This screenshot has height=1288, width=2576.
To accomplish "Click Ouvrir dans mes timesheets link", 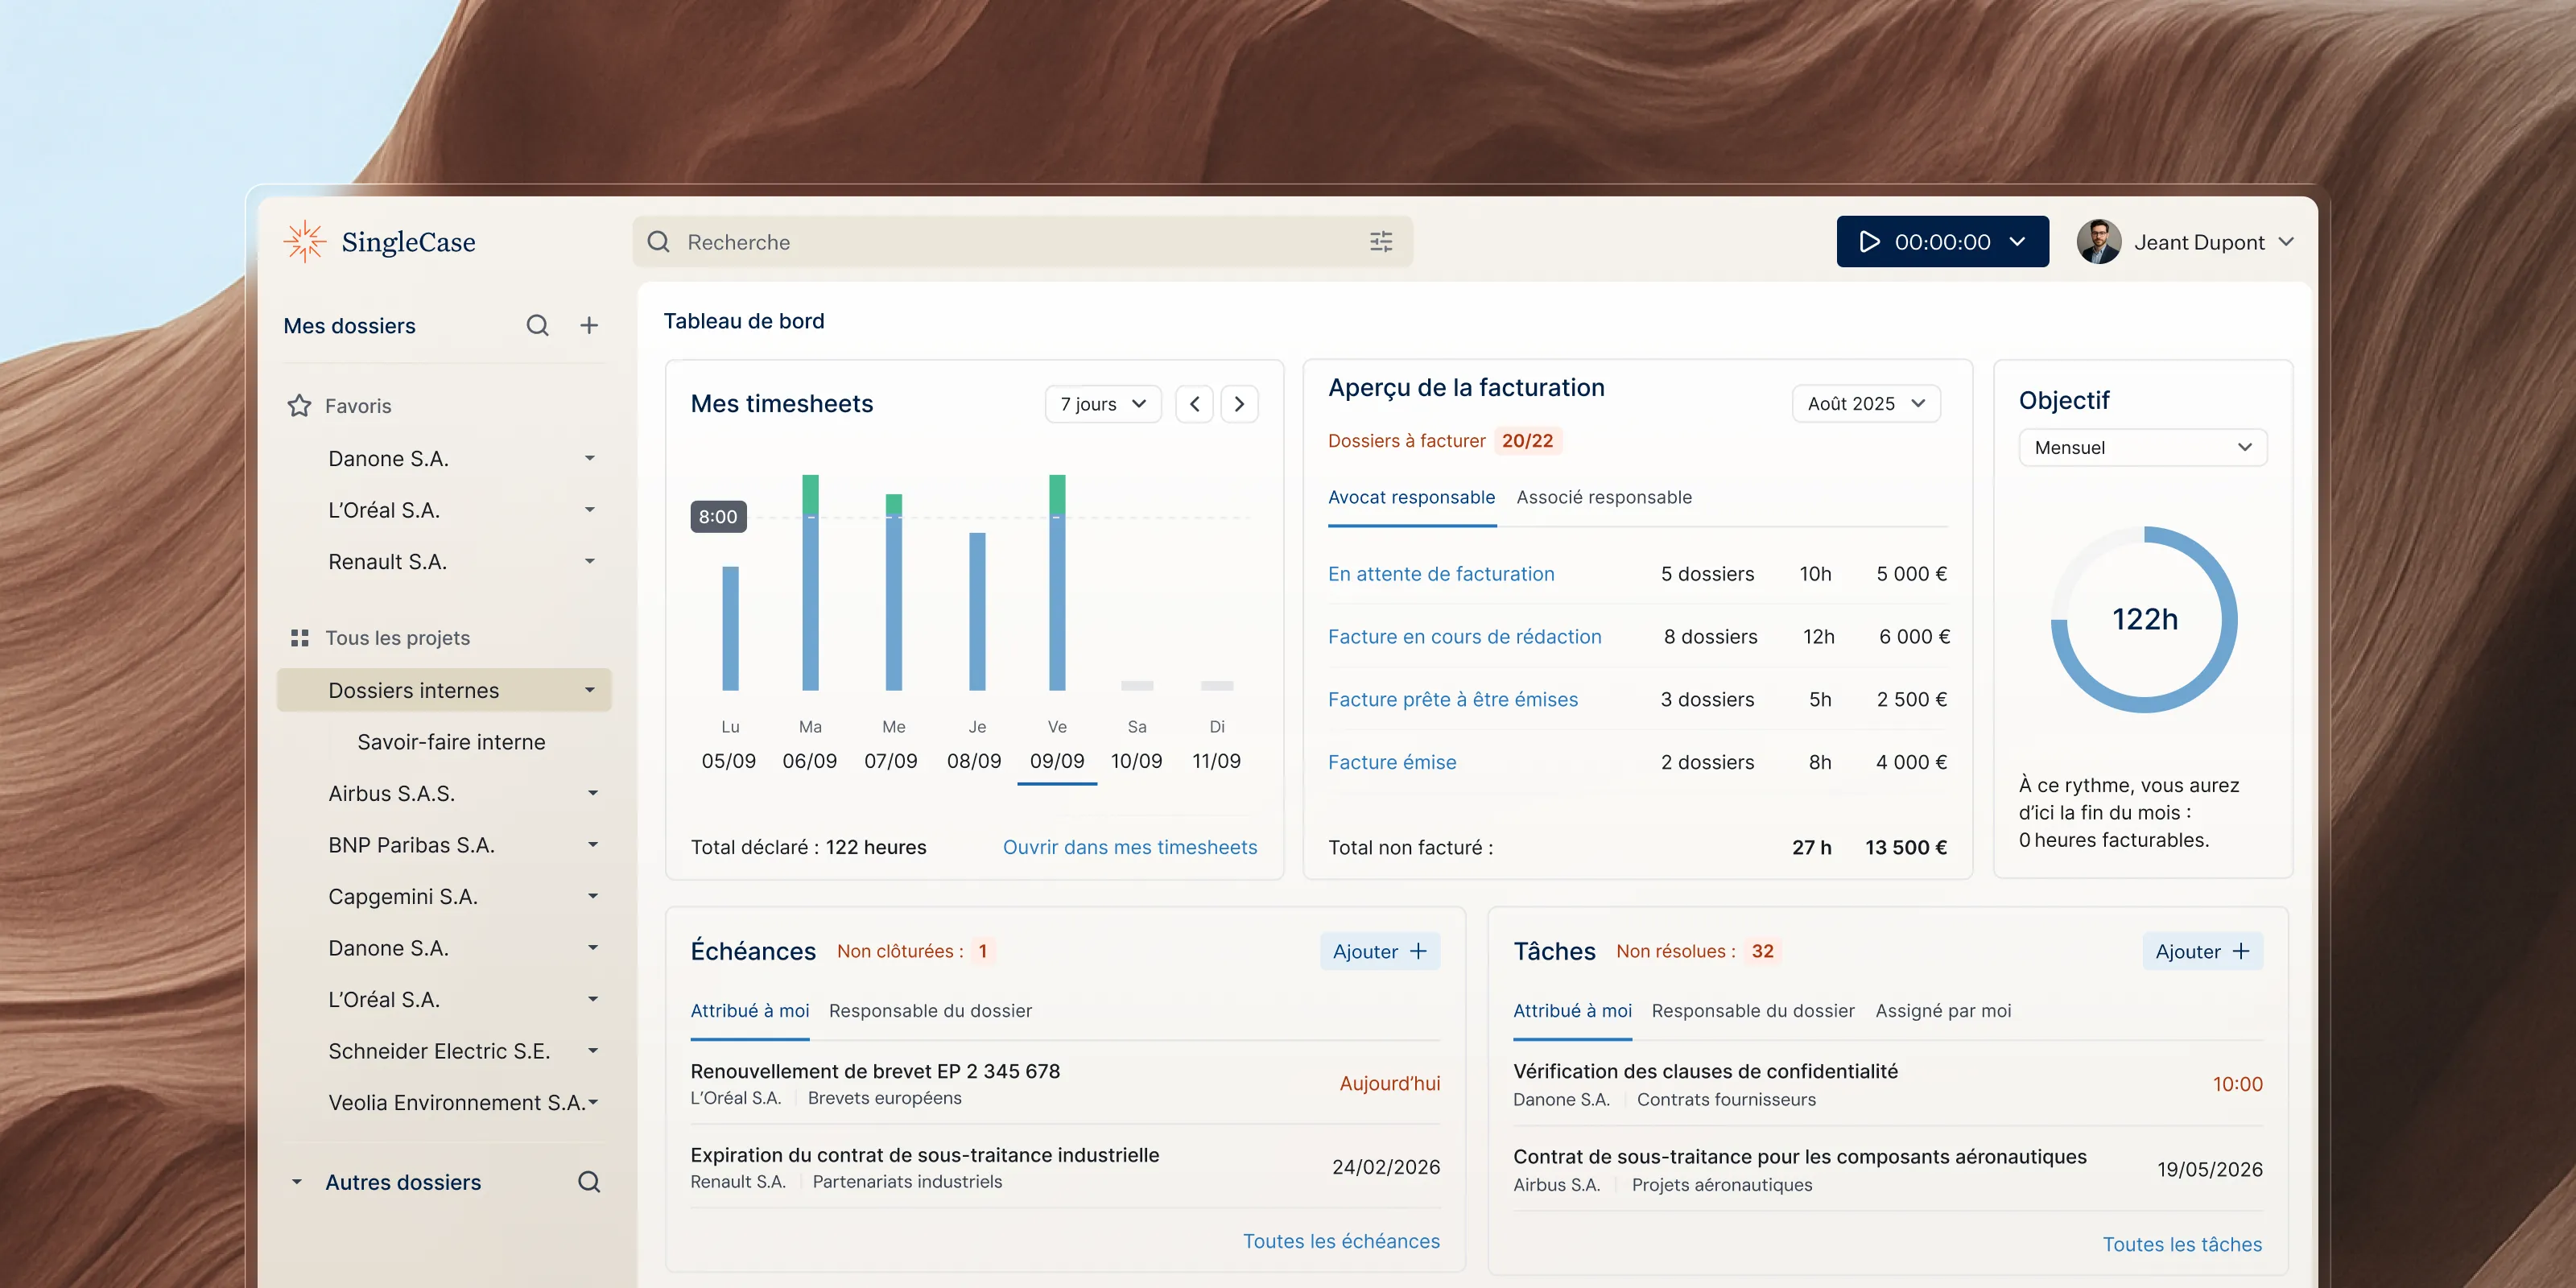I will coord(1129,847).
